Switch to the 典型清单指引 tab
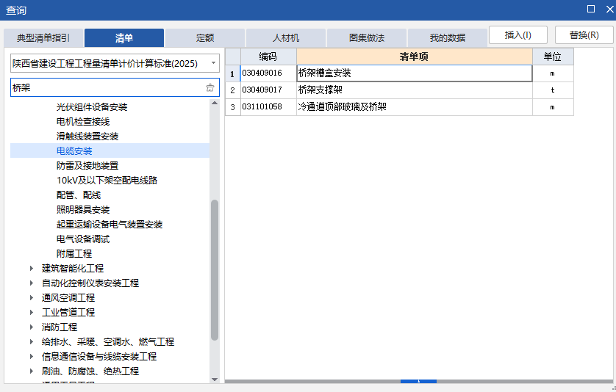Screen dimensions: 616x392 [43, 38]
